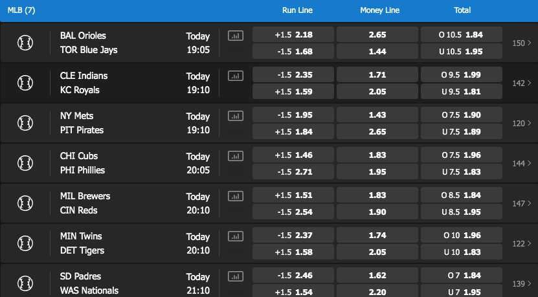The height and width of the screenshot is (297, 538).
Task: Expand 142 more markets for Indians game
Action: click(x=522, y=83)
